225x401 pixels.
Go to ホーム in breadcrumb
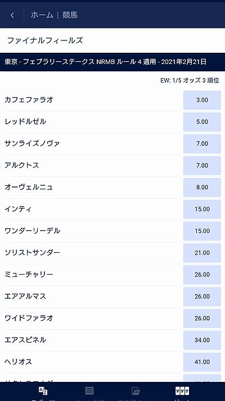coord(42,15)
